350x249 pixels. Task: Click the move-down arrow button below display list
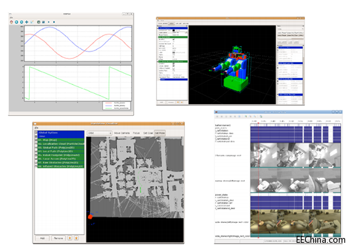(x=76, y=238)
